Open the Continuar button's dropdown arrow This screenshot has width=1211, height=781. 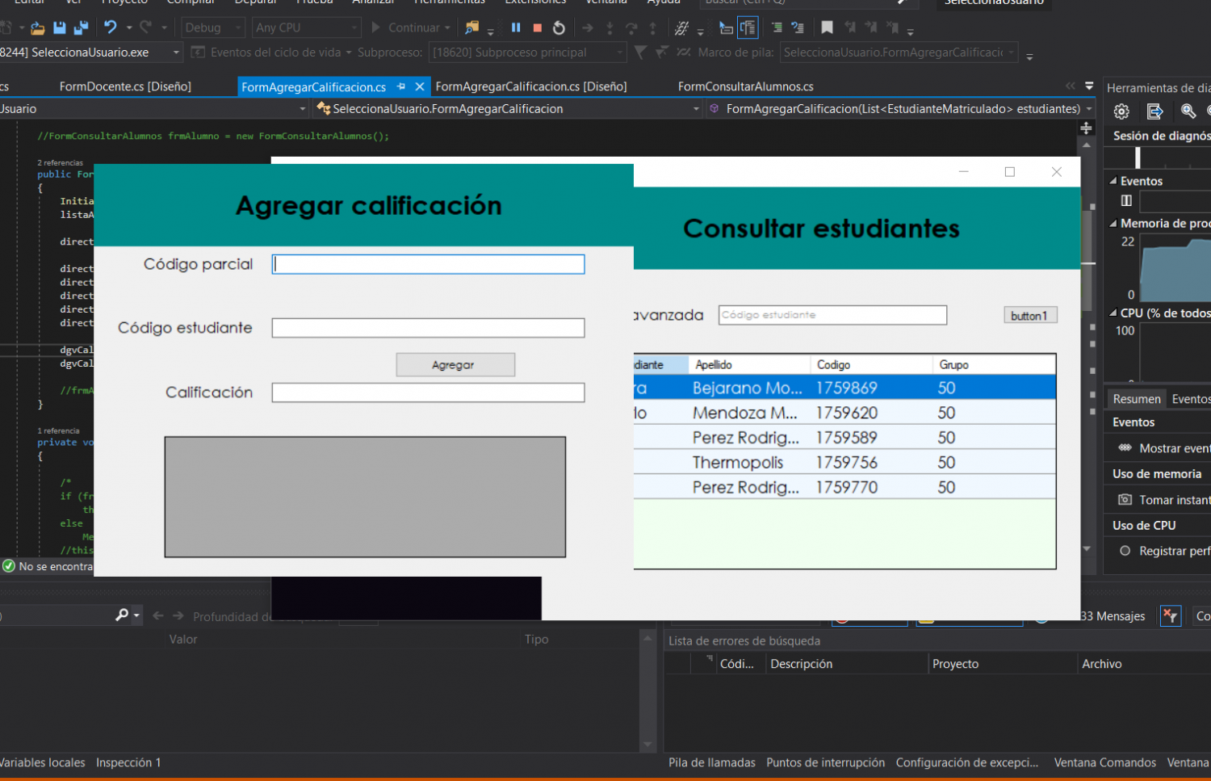click(447, 27)
